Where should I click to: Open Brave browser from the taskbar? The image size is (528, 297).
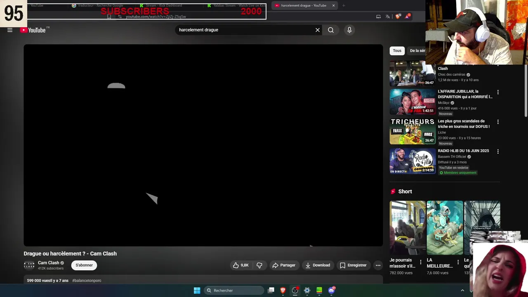[x=283, y=290]
